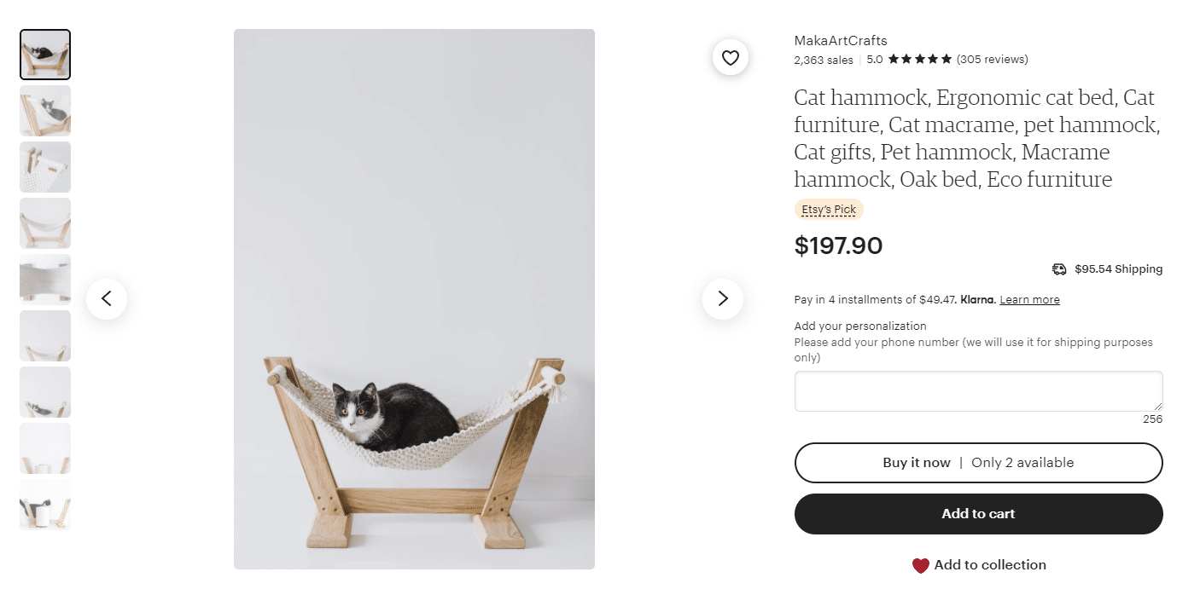Add the cat hammock to cart
Viewport: 1200px width, 589px height.
point(978,514)
